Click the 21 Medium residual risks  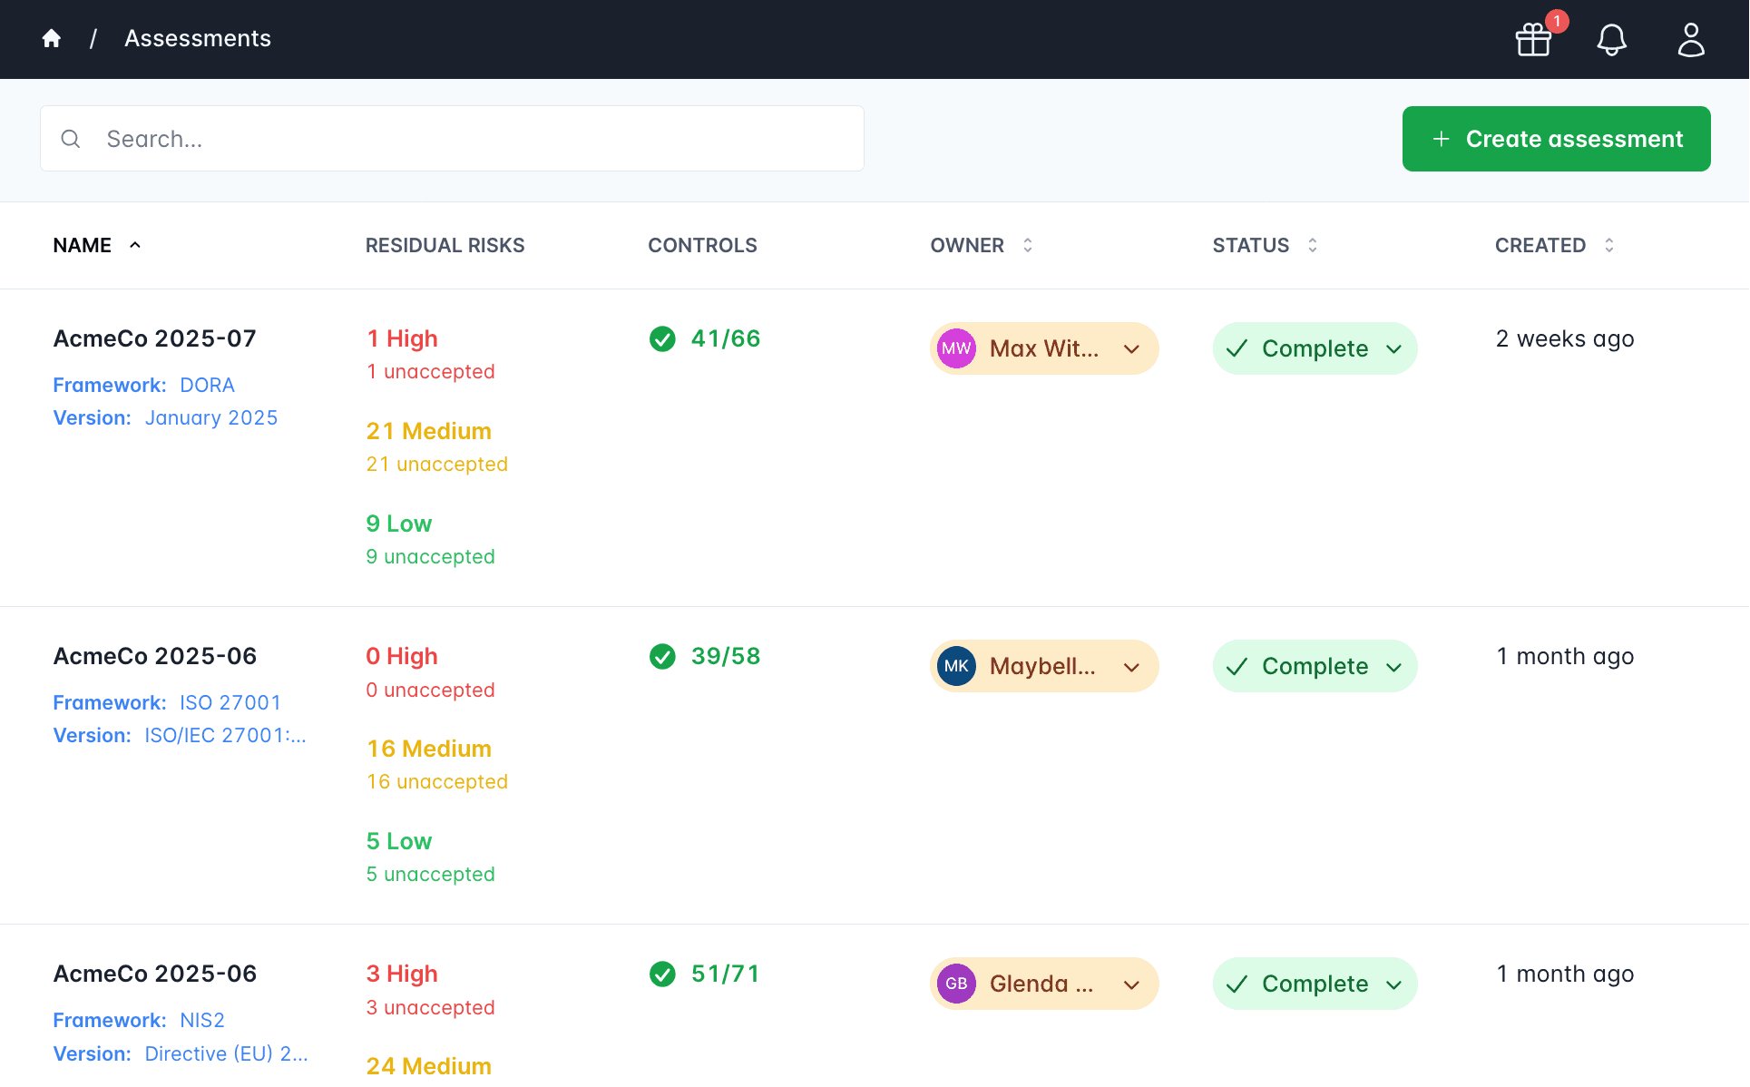[429, 431]
